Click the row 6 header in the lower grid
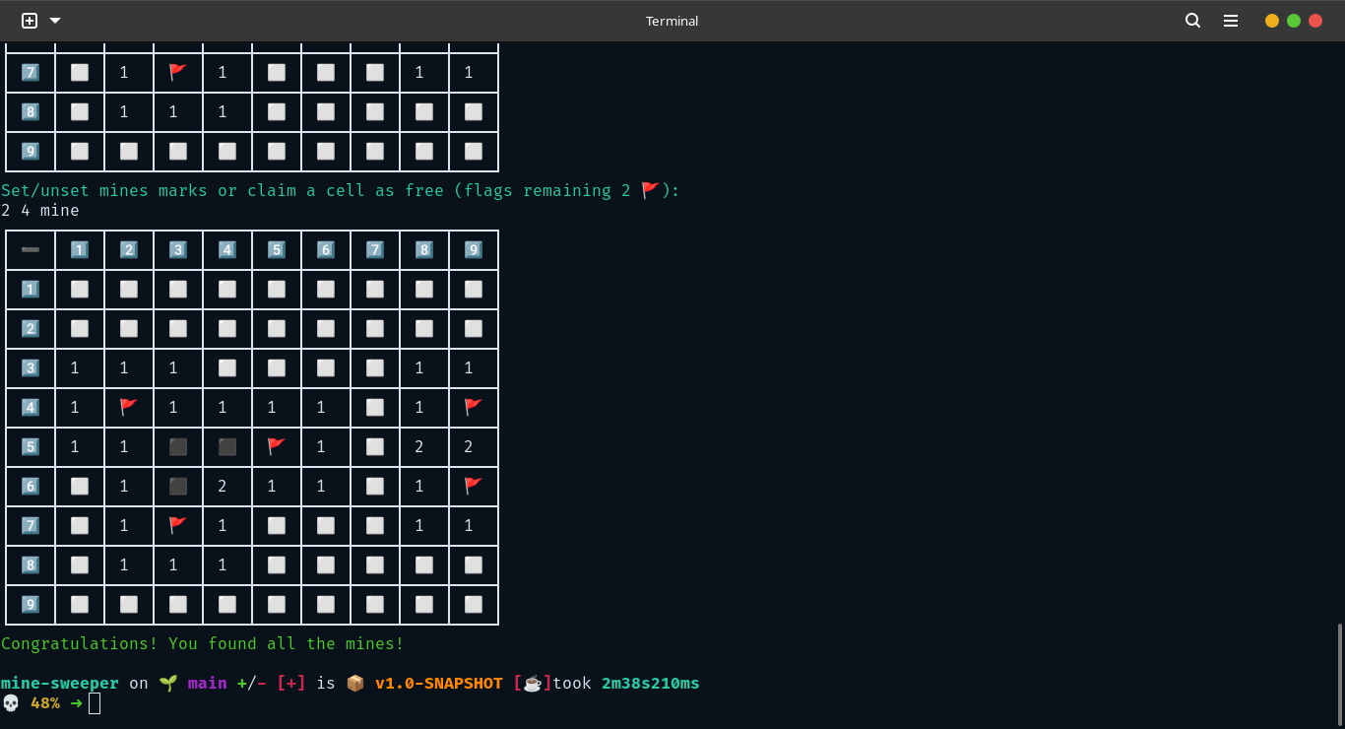Viewport: 1345px width, 729px height. click(31, 486)
